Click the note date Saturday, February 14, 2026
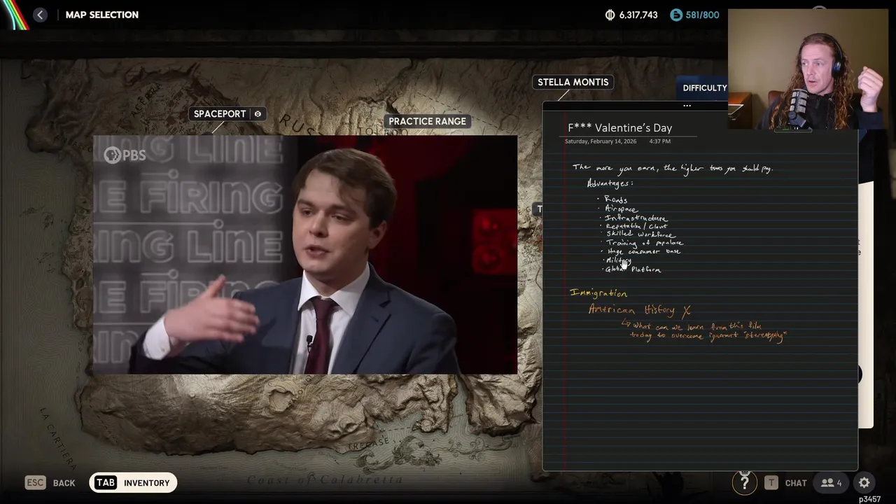This screenshot has width=896, height=504. tap(601, 141)
